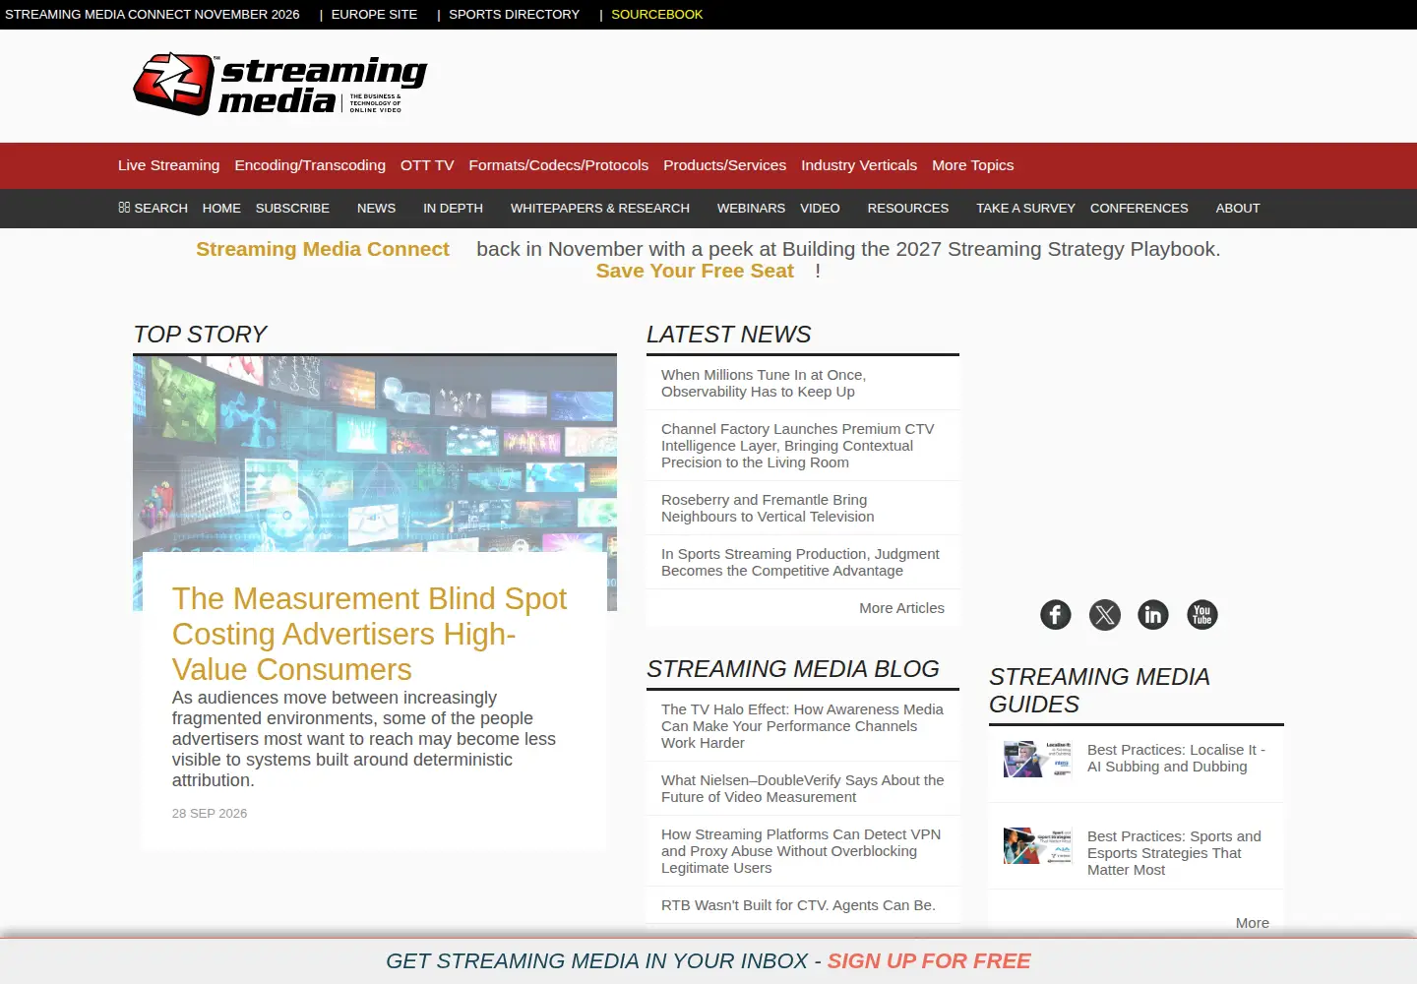Open Nielsen–DoubleVerify blog post
Image resolution: width=1417 pixels, height=984 pixels.
[802, 789]
